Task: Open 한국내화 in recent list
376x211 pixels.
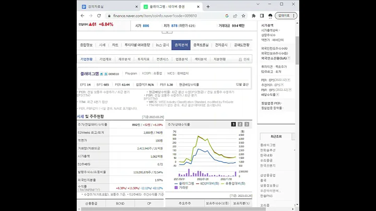Action: pyautogui.click(x=266, y=155)
